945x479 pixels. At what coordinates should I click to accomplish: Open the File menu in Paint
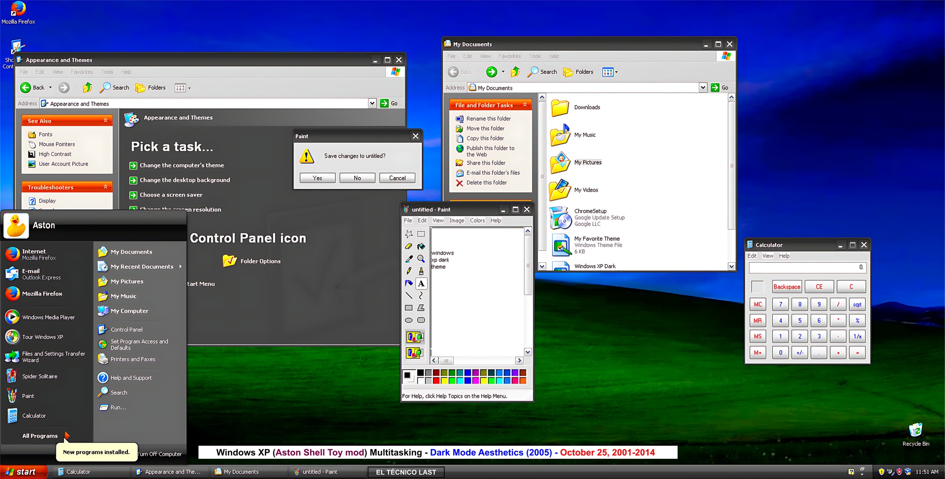coord(408,220)
